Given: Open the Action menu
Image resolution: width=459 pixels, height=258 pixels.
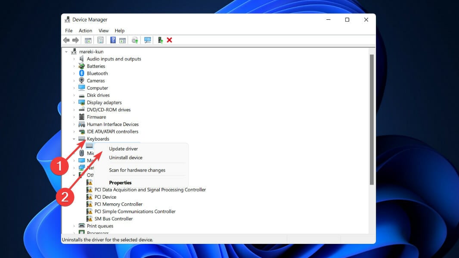Looking at the screenshot, I should [x=85, y=31].
